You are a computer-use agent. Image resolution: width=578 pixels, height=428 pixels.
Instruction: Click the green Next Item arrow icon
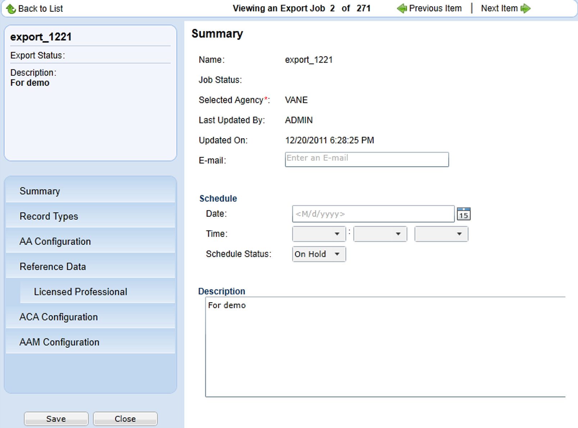[525, 8]
